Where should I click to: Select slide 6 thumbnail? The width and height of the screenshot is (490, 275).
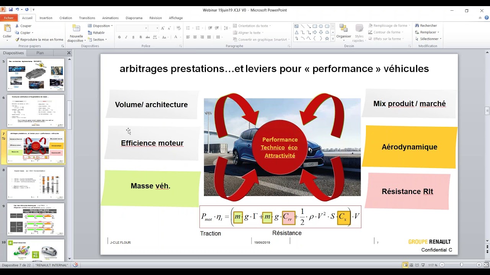[x=36, y=111]
